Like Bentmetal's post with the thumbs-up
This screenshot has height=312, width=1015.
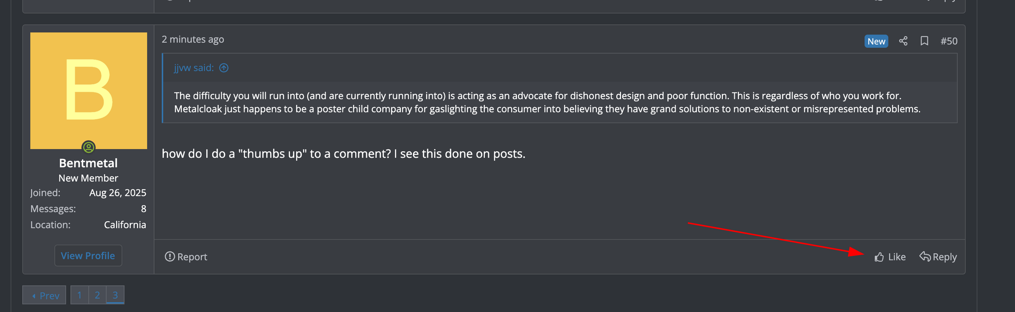(890, 257)
